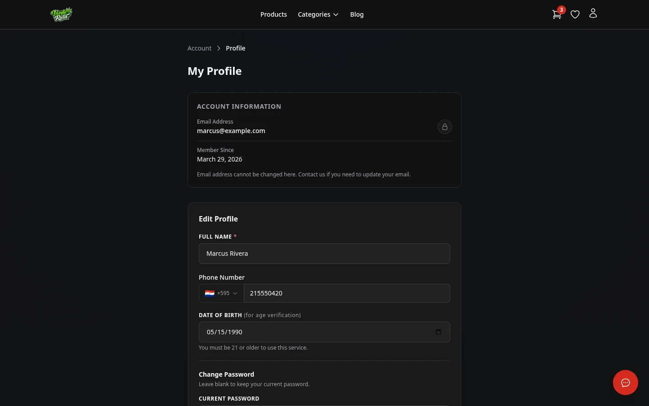Click the Verde Ruta logo
This screenshot has height=406, width=649.
(x=61, y=14)
